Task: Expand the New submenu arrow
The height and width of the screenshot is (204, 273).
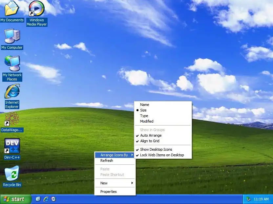Action: coord(132,183)
